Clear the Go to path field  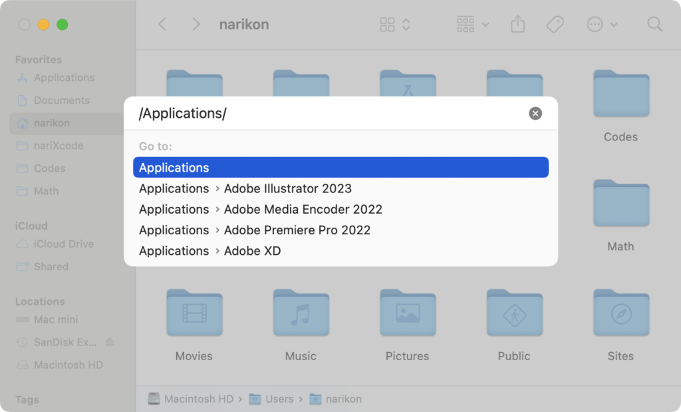pyautogui.click(x=535, y=113)
